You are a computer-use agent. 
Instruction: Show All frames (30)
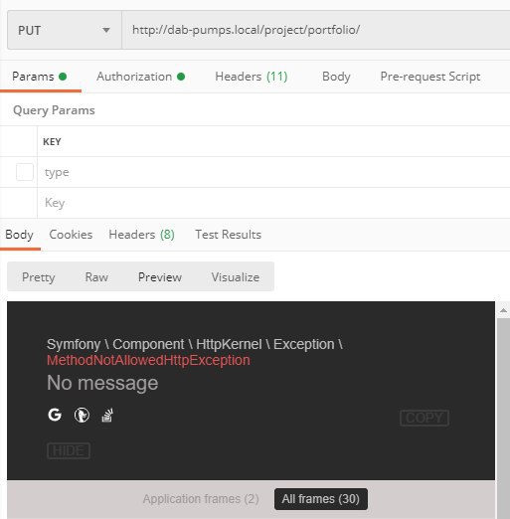pyautogui.click(x=321, y=499)
